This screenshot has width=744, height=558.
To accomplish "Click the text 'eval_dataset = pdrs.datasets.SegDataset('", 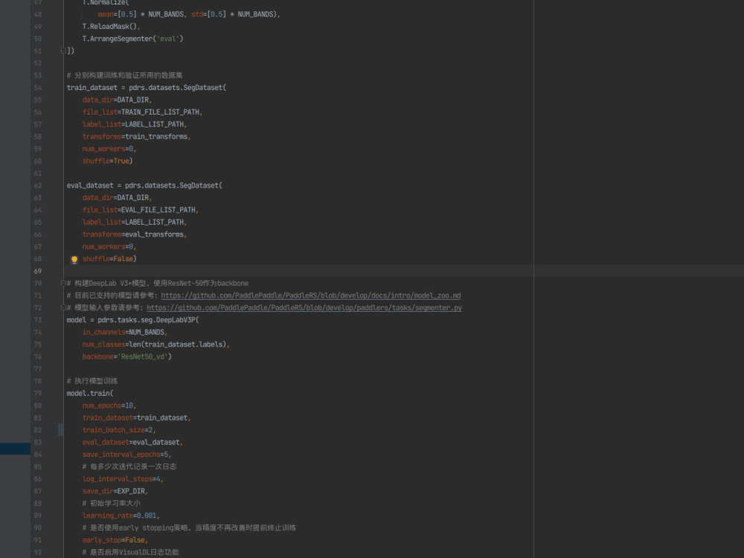I will pos(144,185).
